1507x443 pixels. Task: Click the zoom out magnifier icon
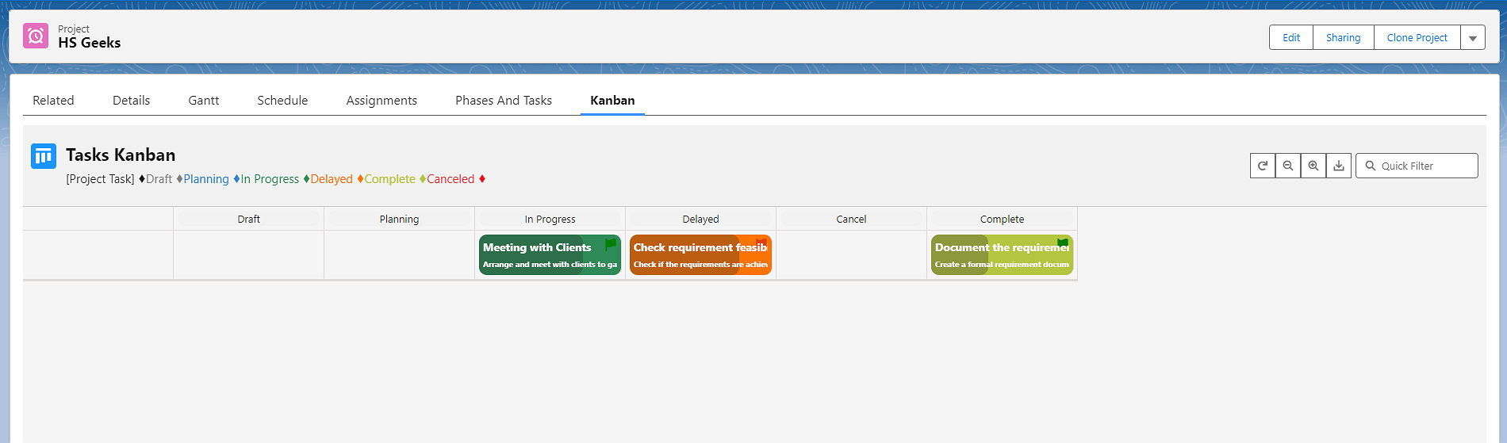[1287, 166]
